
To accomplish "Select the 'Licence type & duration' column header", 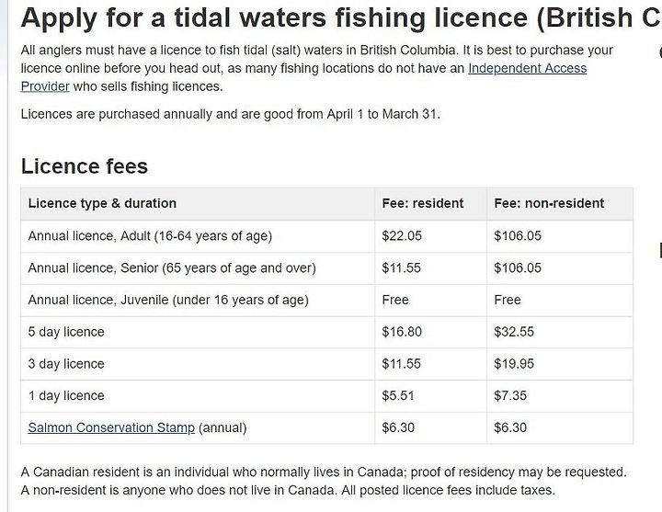I will click(102, 203).
